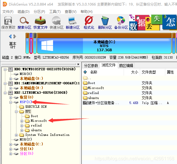Switch to the 分区参数 tab
Screen dimensions: 177x164
click(91, 66)
